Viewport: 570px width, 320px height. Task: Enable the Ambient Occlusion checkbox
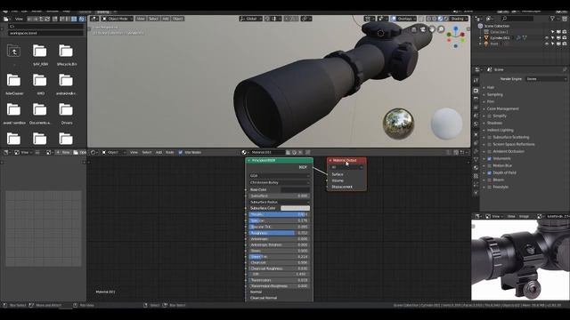489,151
